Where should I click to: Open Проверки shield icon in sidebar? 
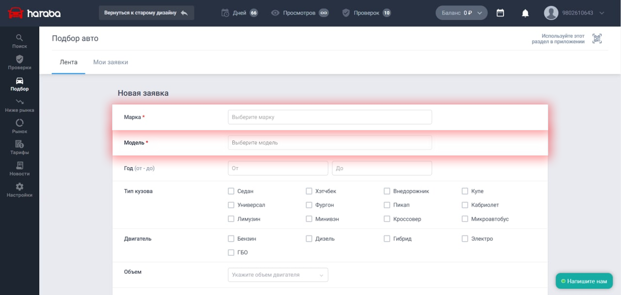[19, 59]
